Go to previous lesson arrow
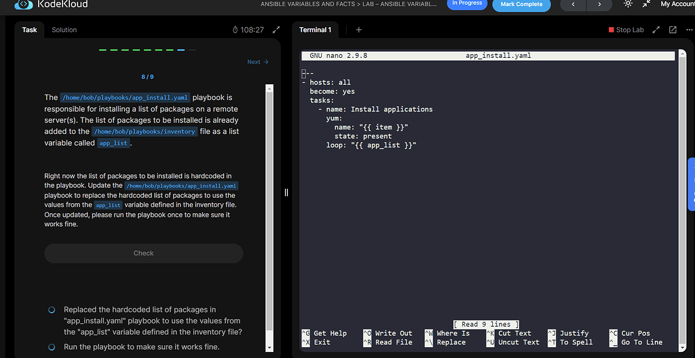Screen dimensions: 695x358 click(x=573, y=5)
